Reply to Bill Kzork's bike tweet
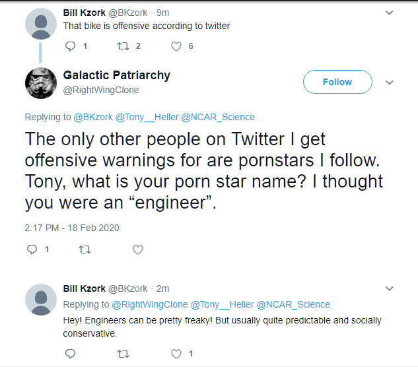The image size is (418, 367). click(71, 46)
